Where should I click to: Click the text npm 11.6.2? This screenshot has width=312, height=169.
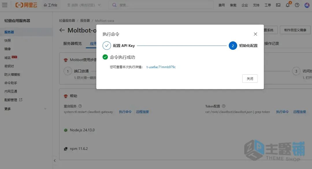[x=79, y=149]
